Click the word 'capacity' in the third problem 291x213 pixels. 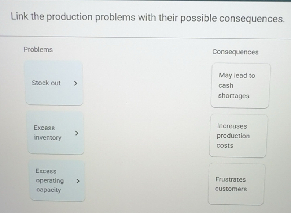[49, 190]
